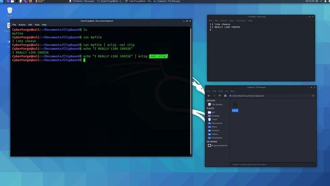The width and height of the screenshot is (330, 186).
Task: Open the Mousepad Document menu
Action: pyautogui.click(x=241, y=21)
